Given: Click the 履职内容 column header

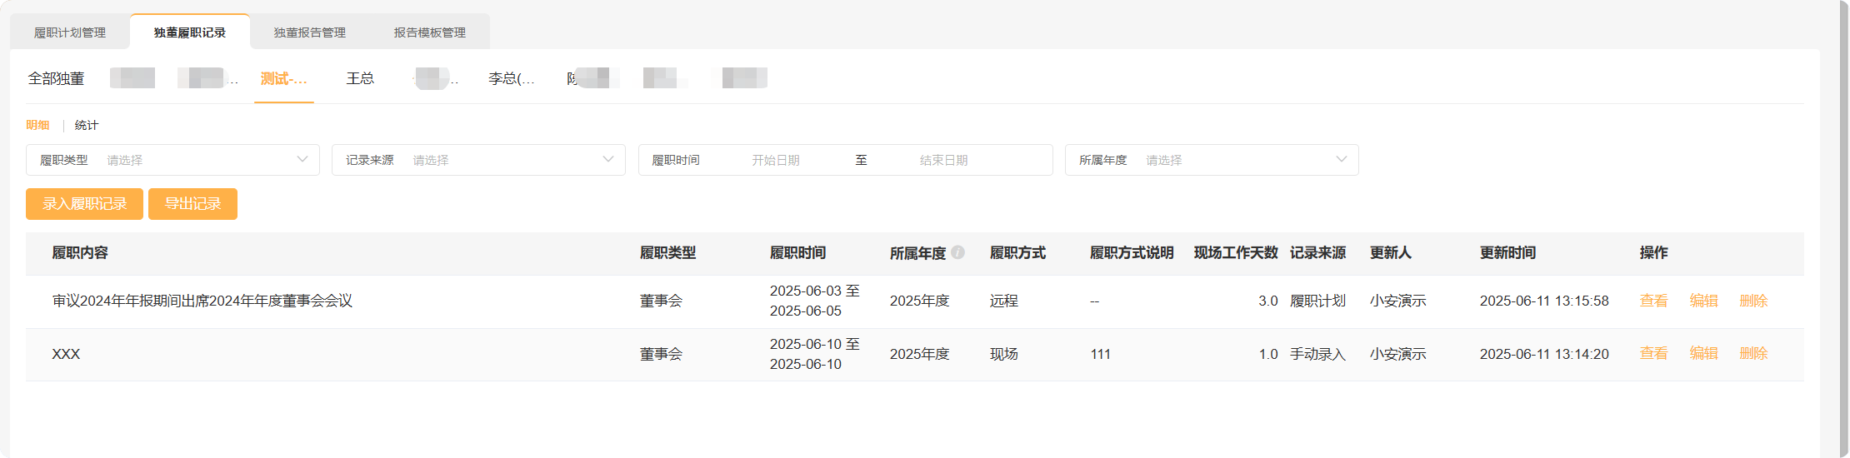Looking at the screenshot, I should pos(80,252).
